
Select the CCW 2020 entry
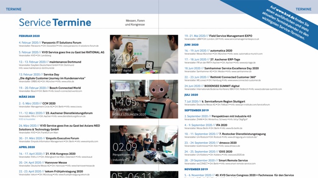point(50,105)
